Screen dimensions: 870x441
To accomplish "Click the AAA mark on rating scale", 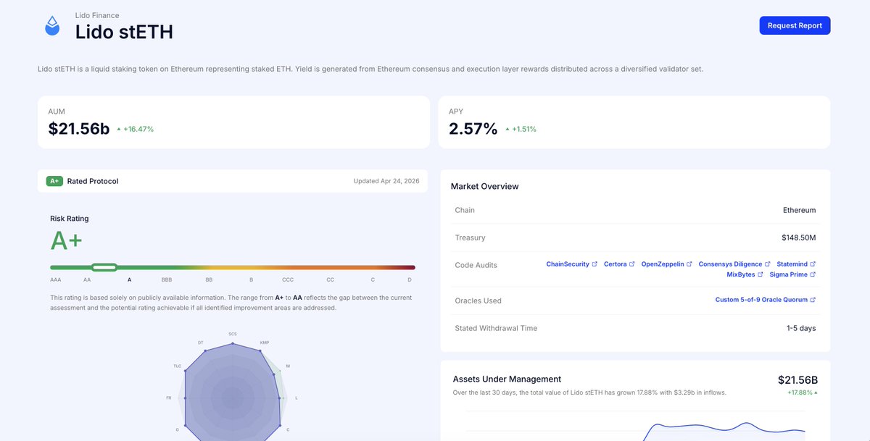I will click(56, 280).
